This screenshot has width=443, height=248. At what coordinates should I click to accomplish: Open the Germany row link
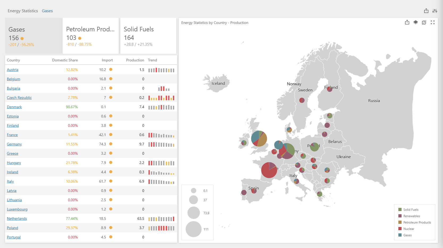14,144
